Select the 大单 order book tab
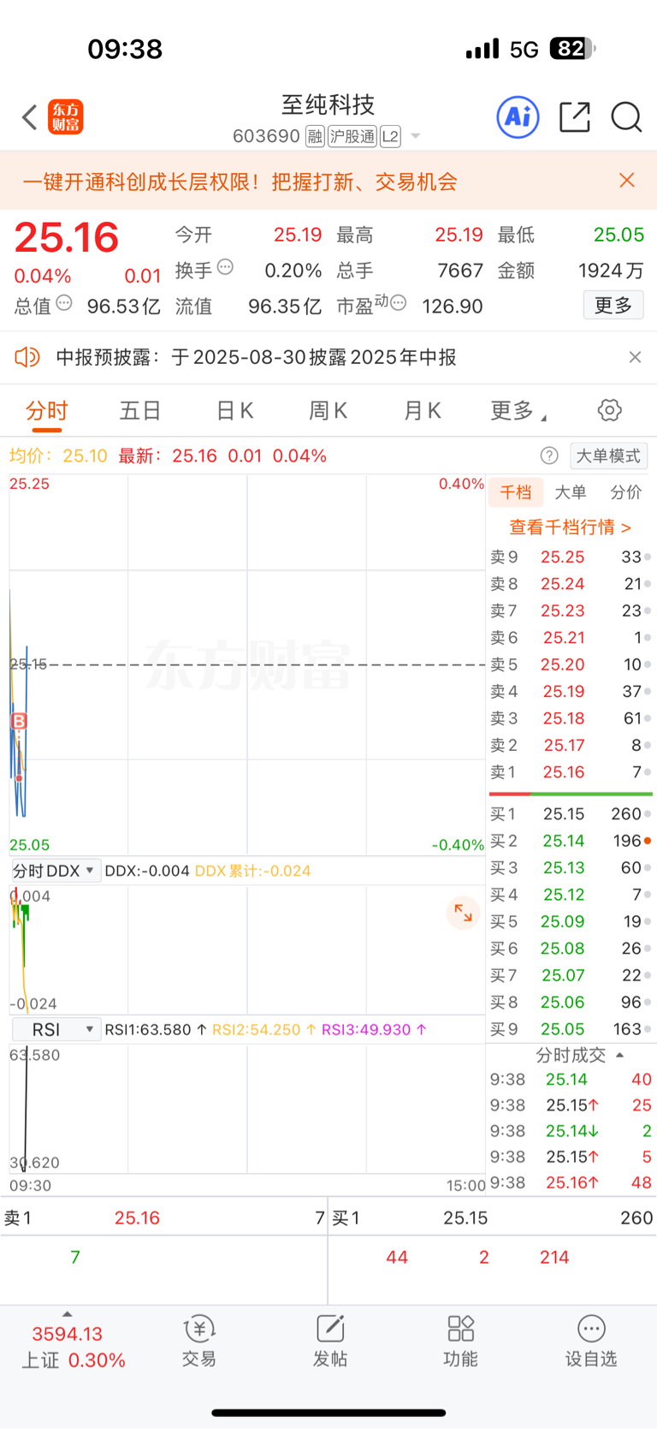Image resolution: width=657 pixels, height=1429 pixels. point(571,492)
